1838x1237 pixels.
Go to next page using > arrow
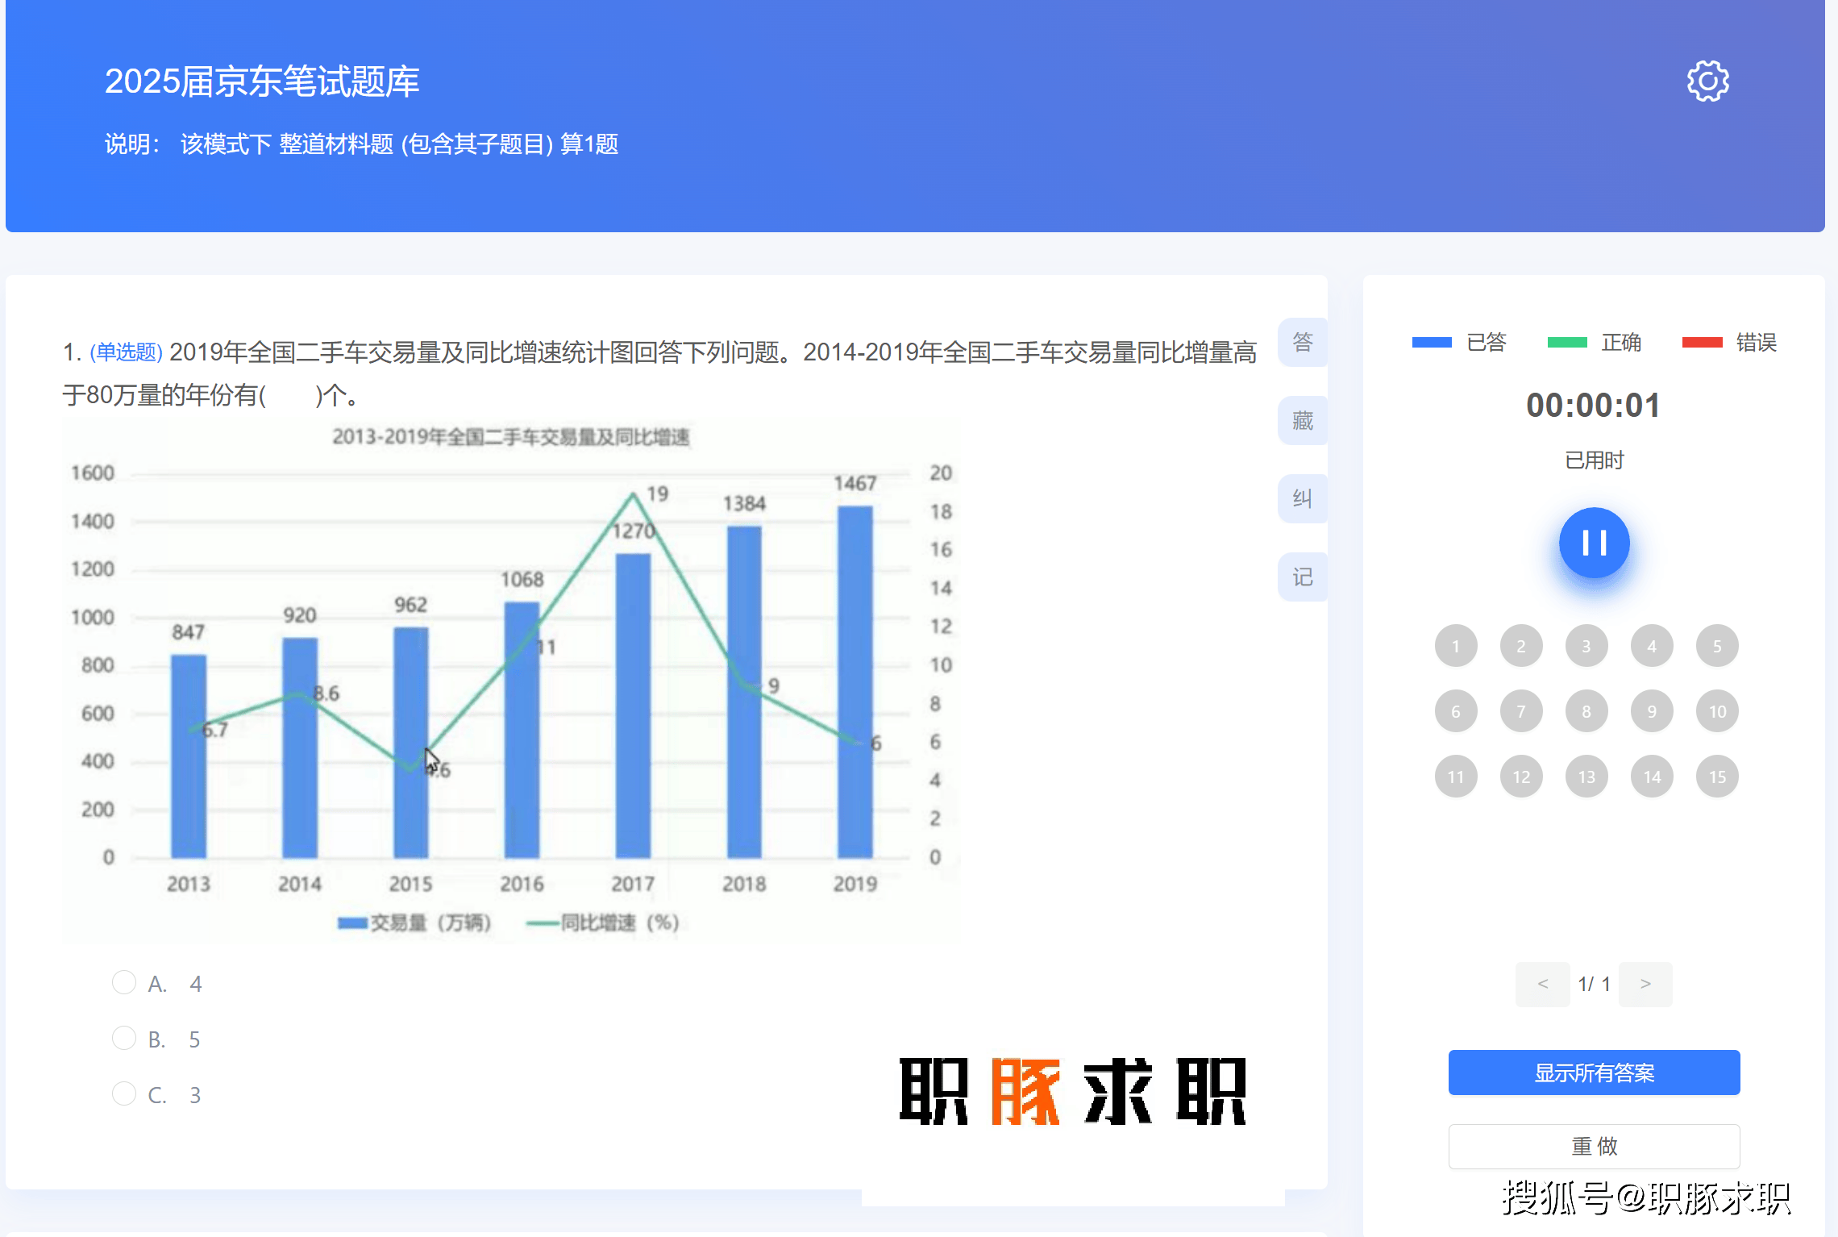click(1645, 984)
